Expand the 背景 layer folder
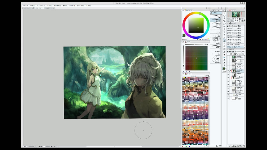The image size is (267, 150). coord(232,95)
